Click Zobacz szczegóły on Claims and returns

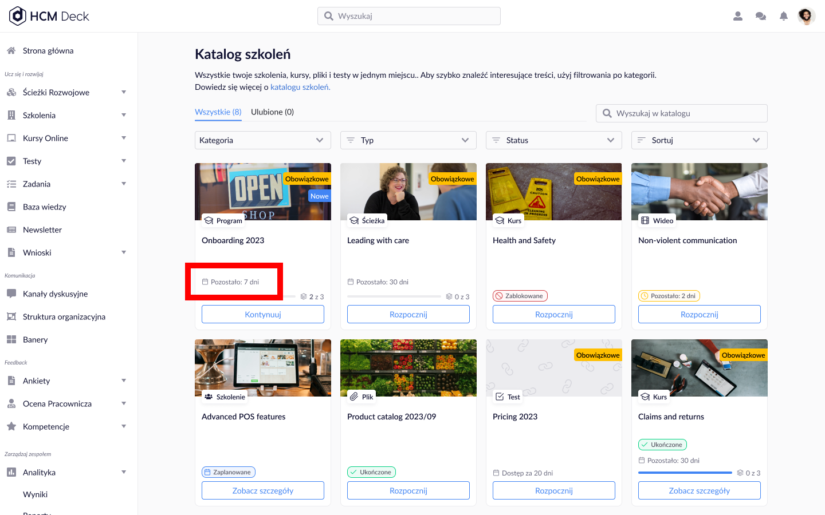click(700, 490)
